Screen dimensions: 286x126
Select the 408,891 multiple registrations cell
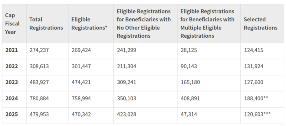coord(190,98)
